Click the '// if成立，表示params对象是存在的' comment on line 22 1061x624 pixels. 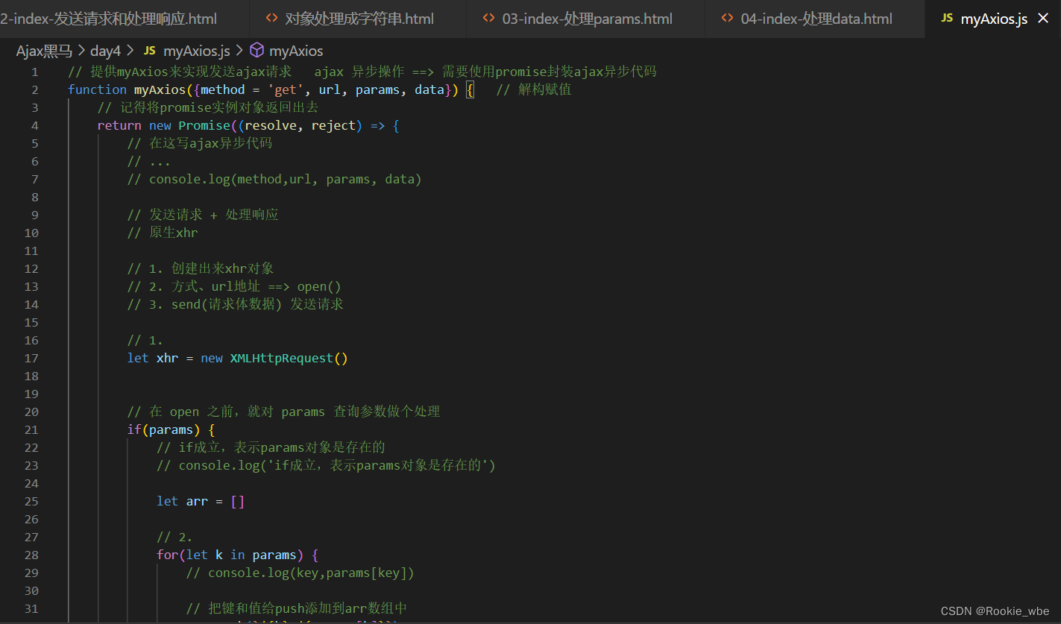click(271, 447)
